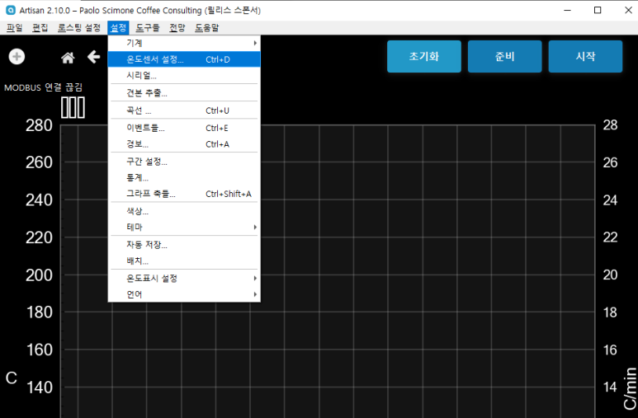This screenshot has height=418, width=638.
Task: Open 색상... colors entry
Action: (x=184, y=211)
